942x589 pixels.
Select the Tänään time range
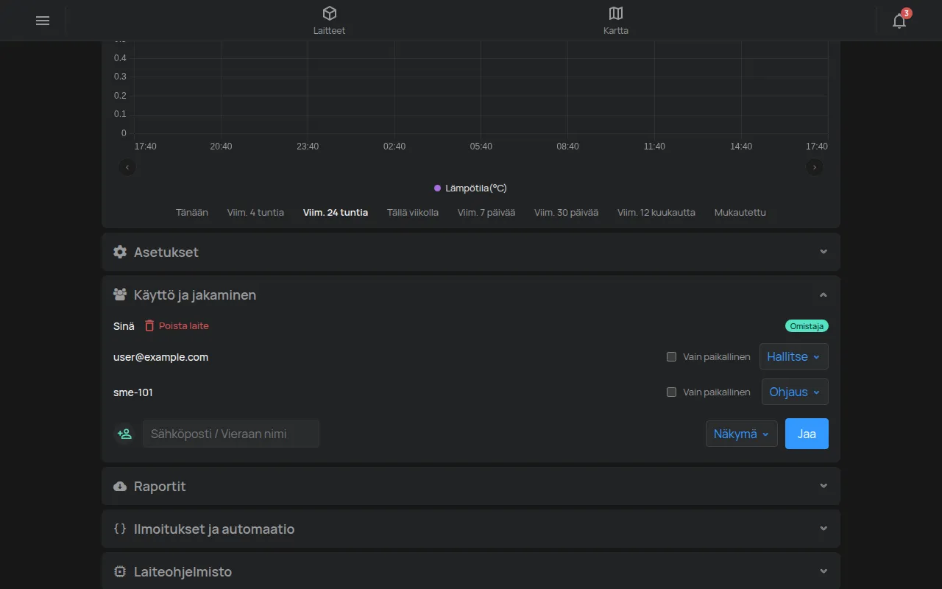pyautogui.click(x=192, y=213)
